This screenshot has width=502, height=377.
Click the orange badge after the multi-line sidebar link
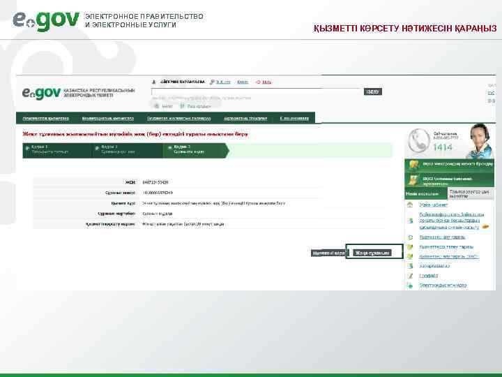pyautogui.click(x=486, y=227)
